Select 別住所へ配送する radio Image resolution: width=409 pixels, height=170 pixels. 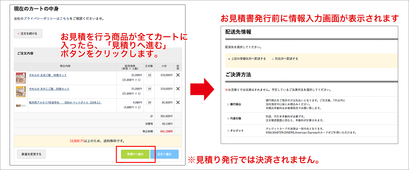point(273,59)
